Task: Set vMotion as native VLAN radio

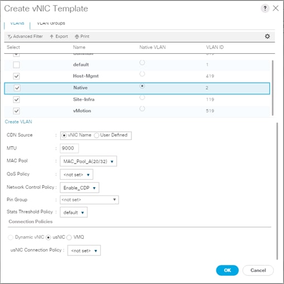Action: [142, 109]
